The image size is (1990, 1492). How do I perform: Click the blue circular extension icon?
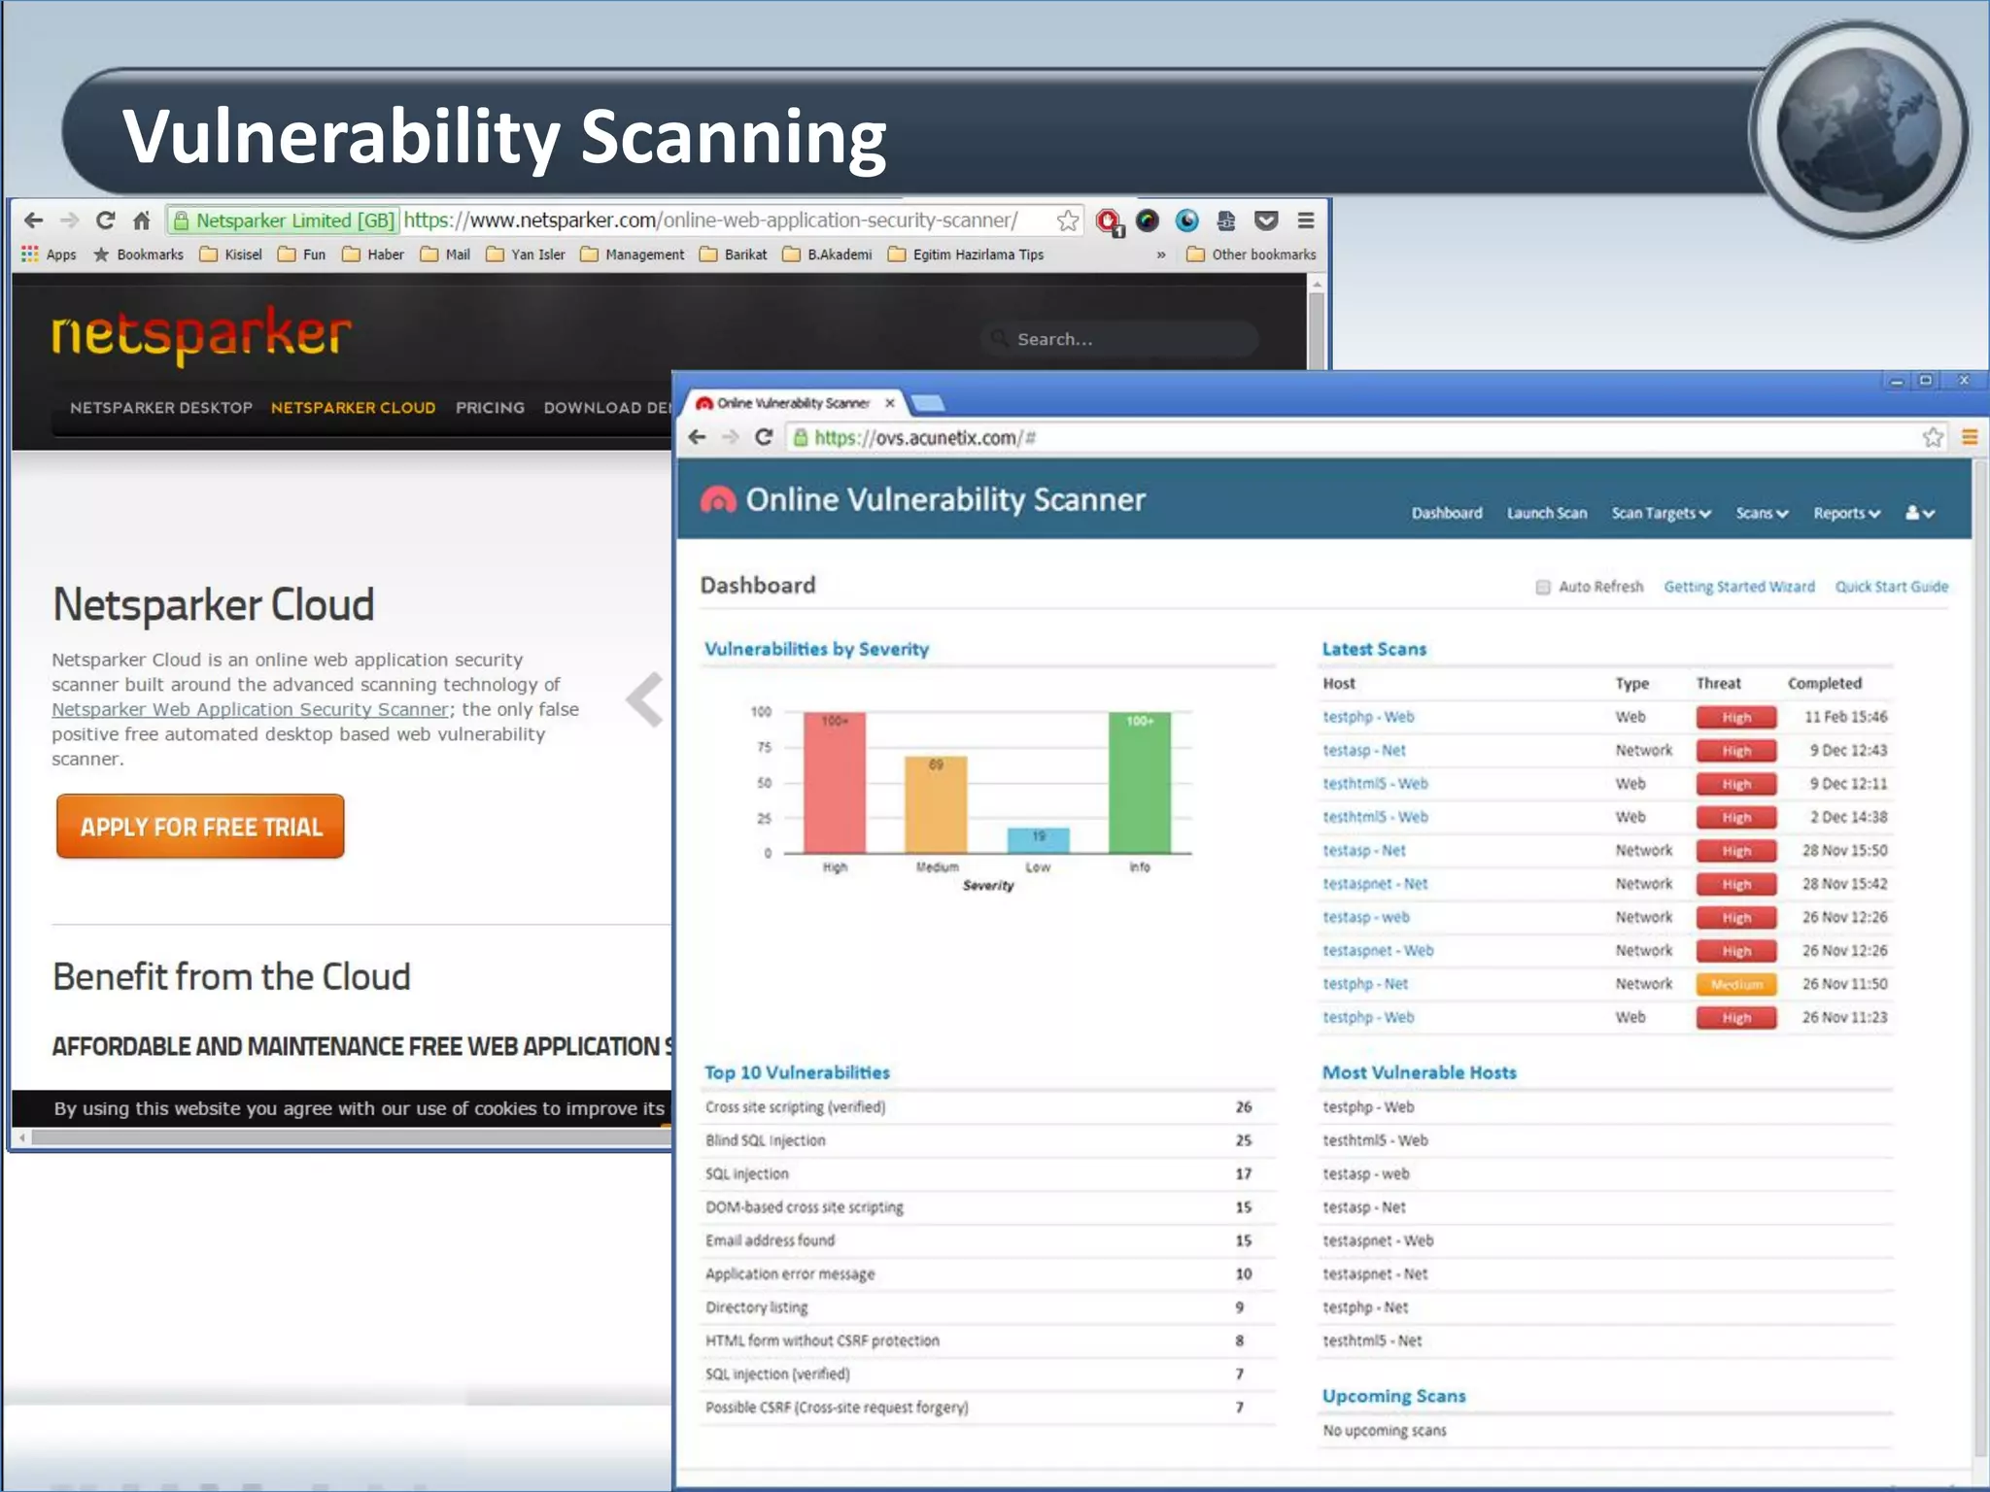[1187, 220]
